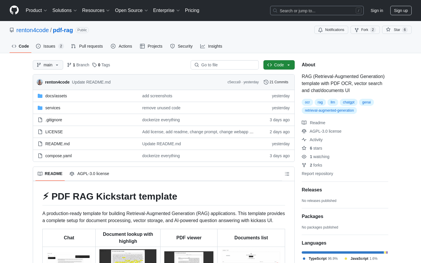Open 21 Commits history
The width and height of the screenshot is (421, 263).
click(276, 82)
